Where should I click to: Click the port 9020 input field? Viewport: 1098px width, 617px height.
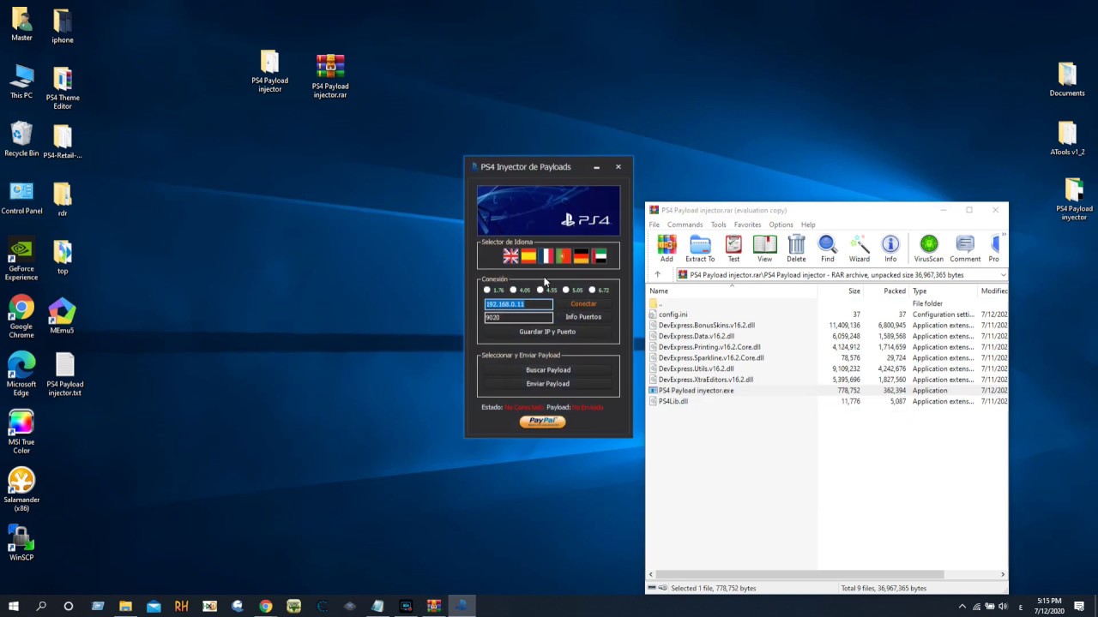pos(519,317)
